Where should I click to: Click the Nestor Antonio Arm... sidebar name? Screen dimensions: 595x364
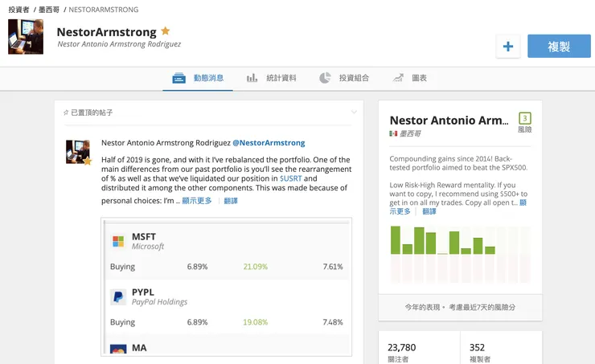pyautogui.click(x=449, y=121)
